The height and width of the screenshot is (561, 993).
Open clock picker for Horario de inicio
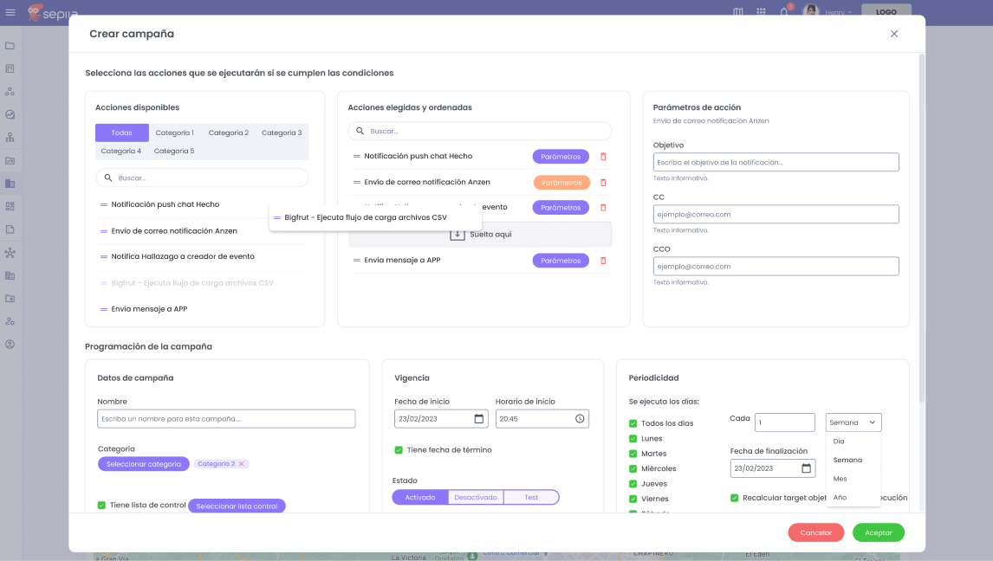(x=580, y=419)
